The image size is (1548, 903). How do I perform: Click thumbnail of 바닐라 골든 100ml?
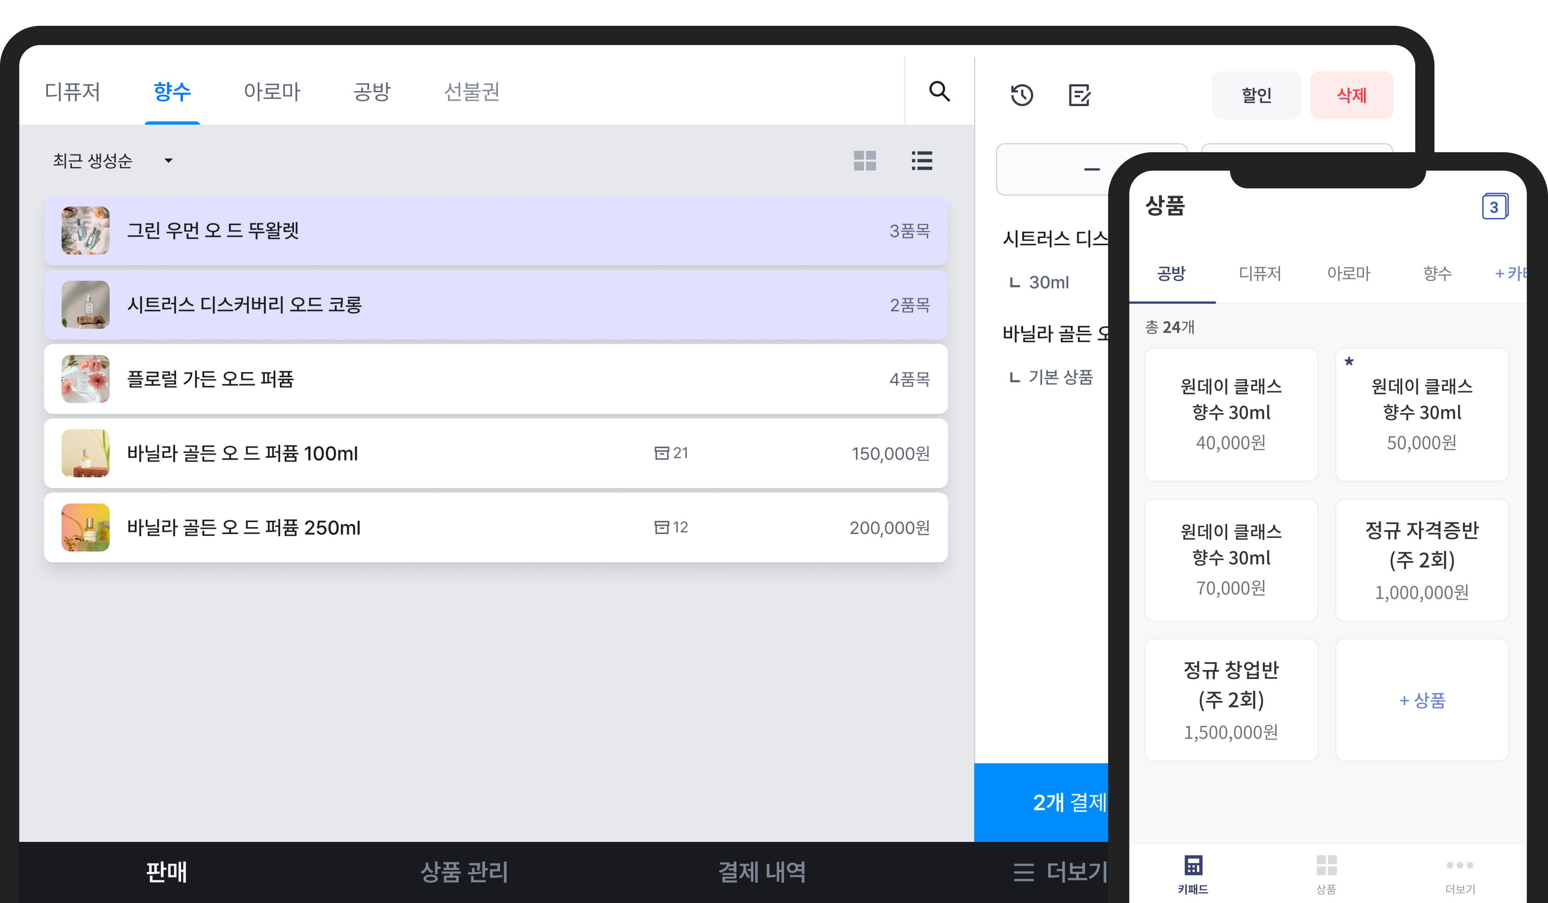86,453
